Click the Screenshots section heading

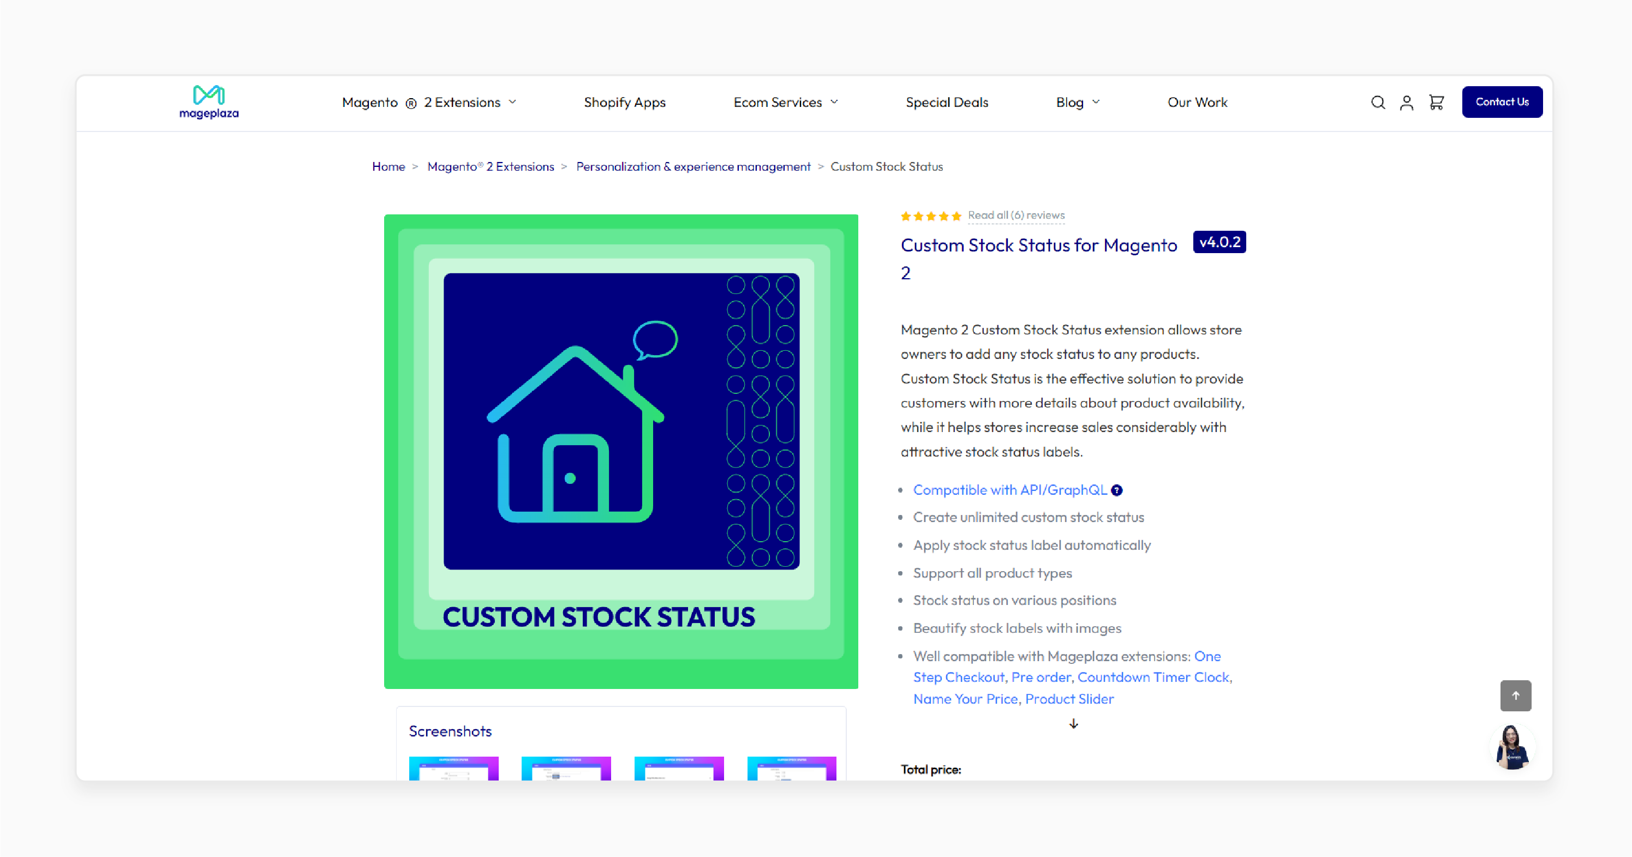[x=450, y=732]
